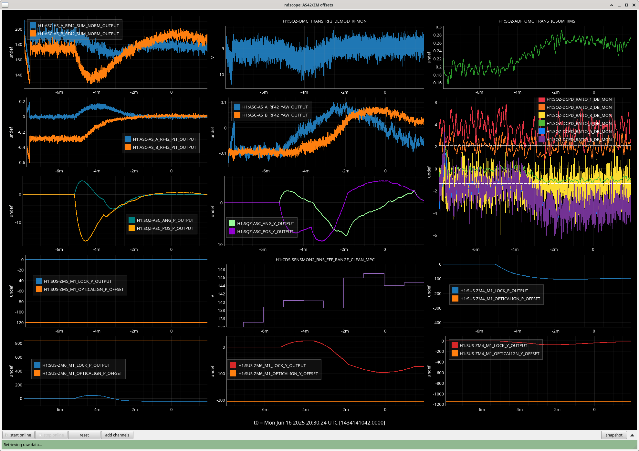Click the reset button

pyautogui.click(x=84, y=435)
